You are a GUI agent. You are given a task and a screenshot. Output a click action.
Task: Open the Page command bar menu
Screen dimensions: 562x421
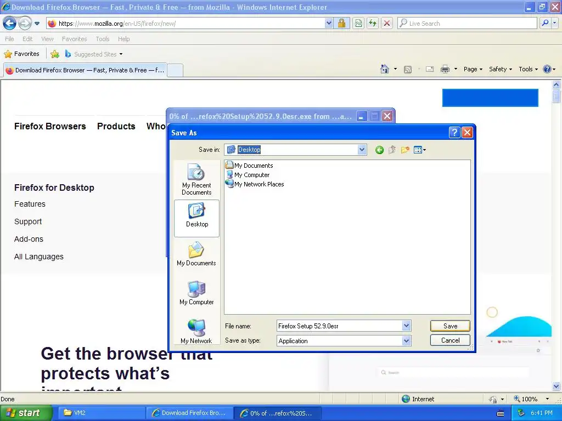(x=473, y=70)
